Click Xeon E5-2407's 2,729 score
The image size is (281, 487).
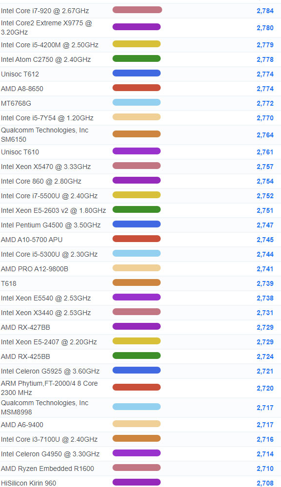pyautogui.click(x=265, y=342)
